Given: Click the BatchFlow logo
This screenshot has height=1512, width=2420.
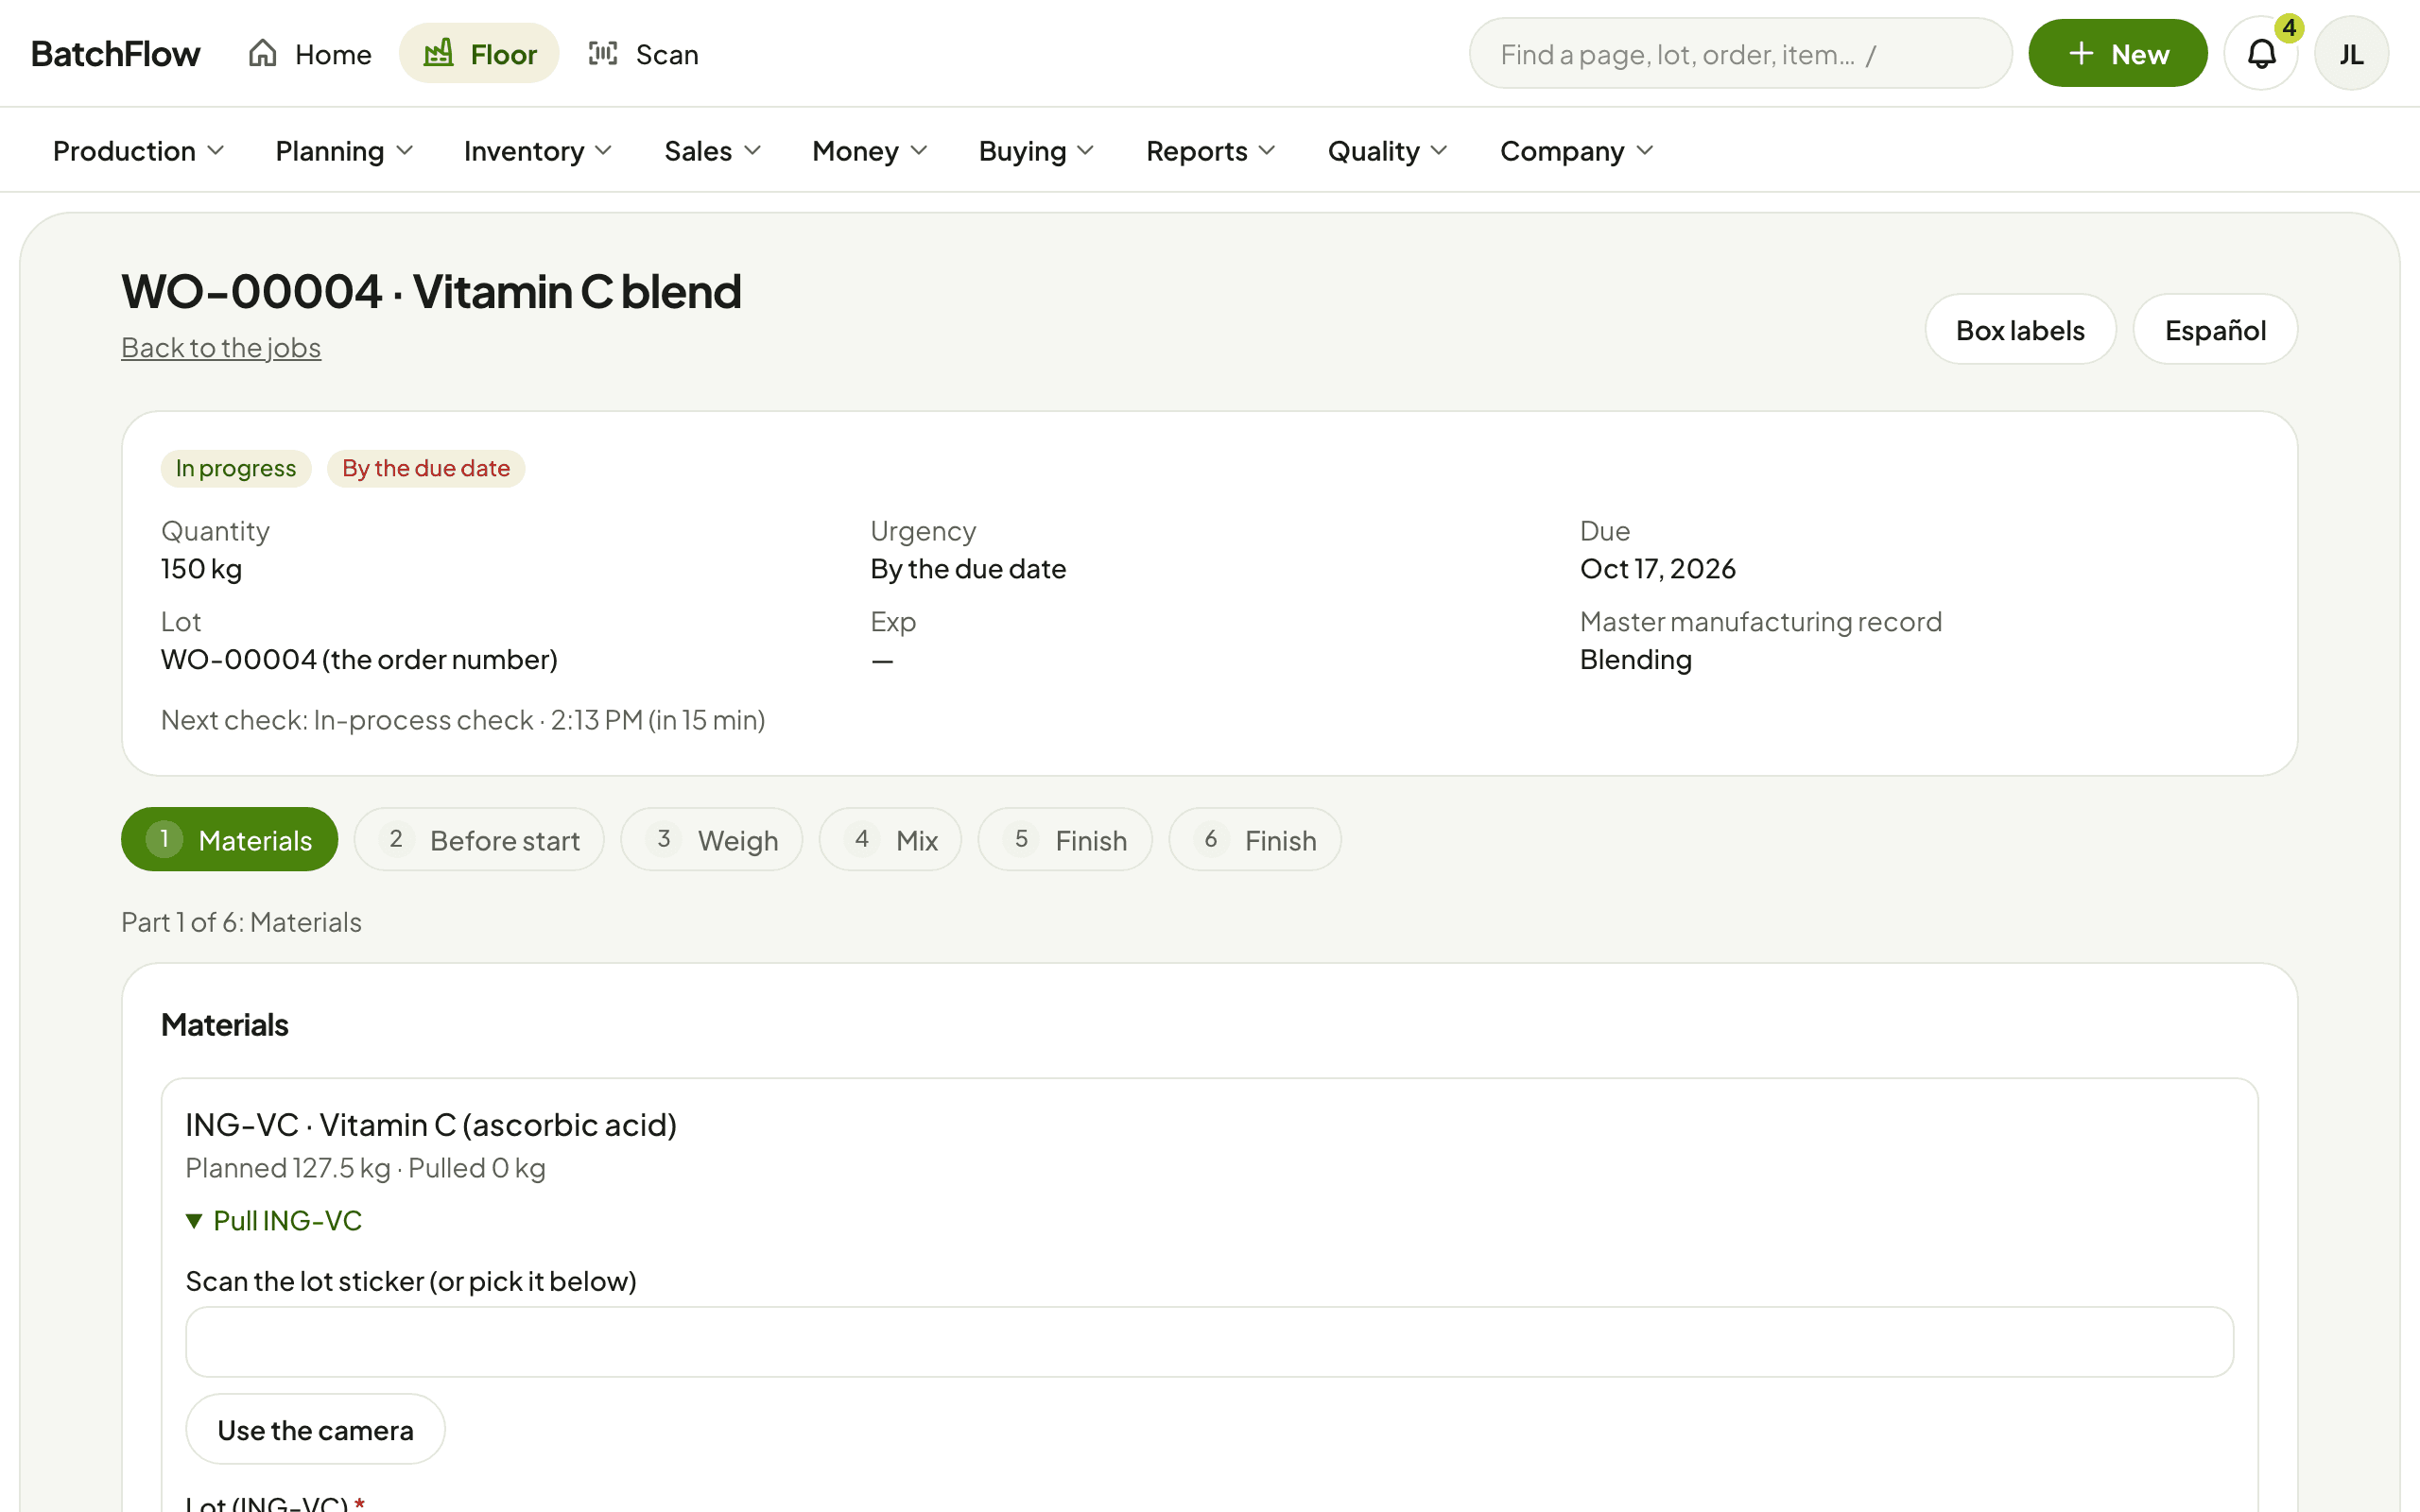Looking at the screenshot, I should [115, 53].
